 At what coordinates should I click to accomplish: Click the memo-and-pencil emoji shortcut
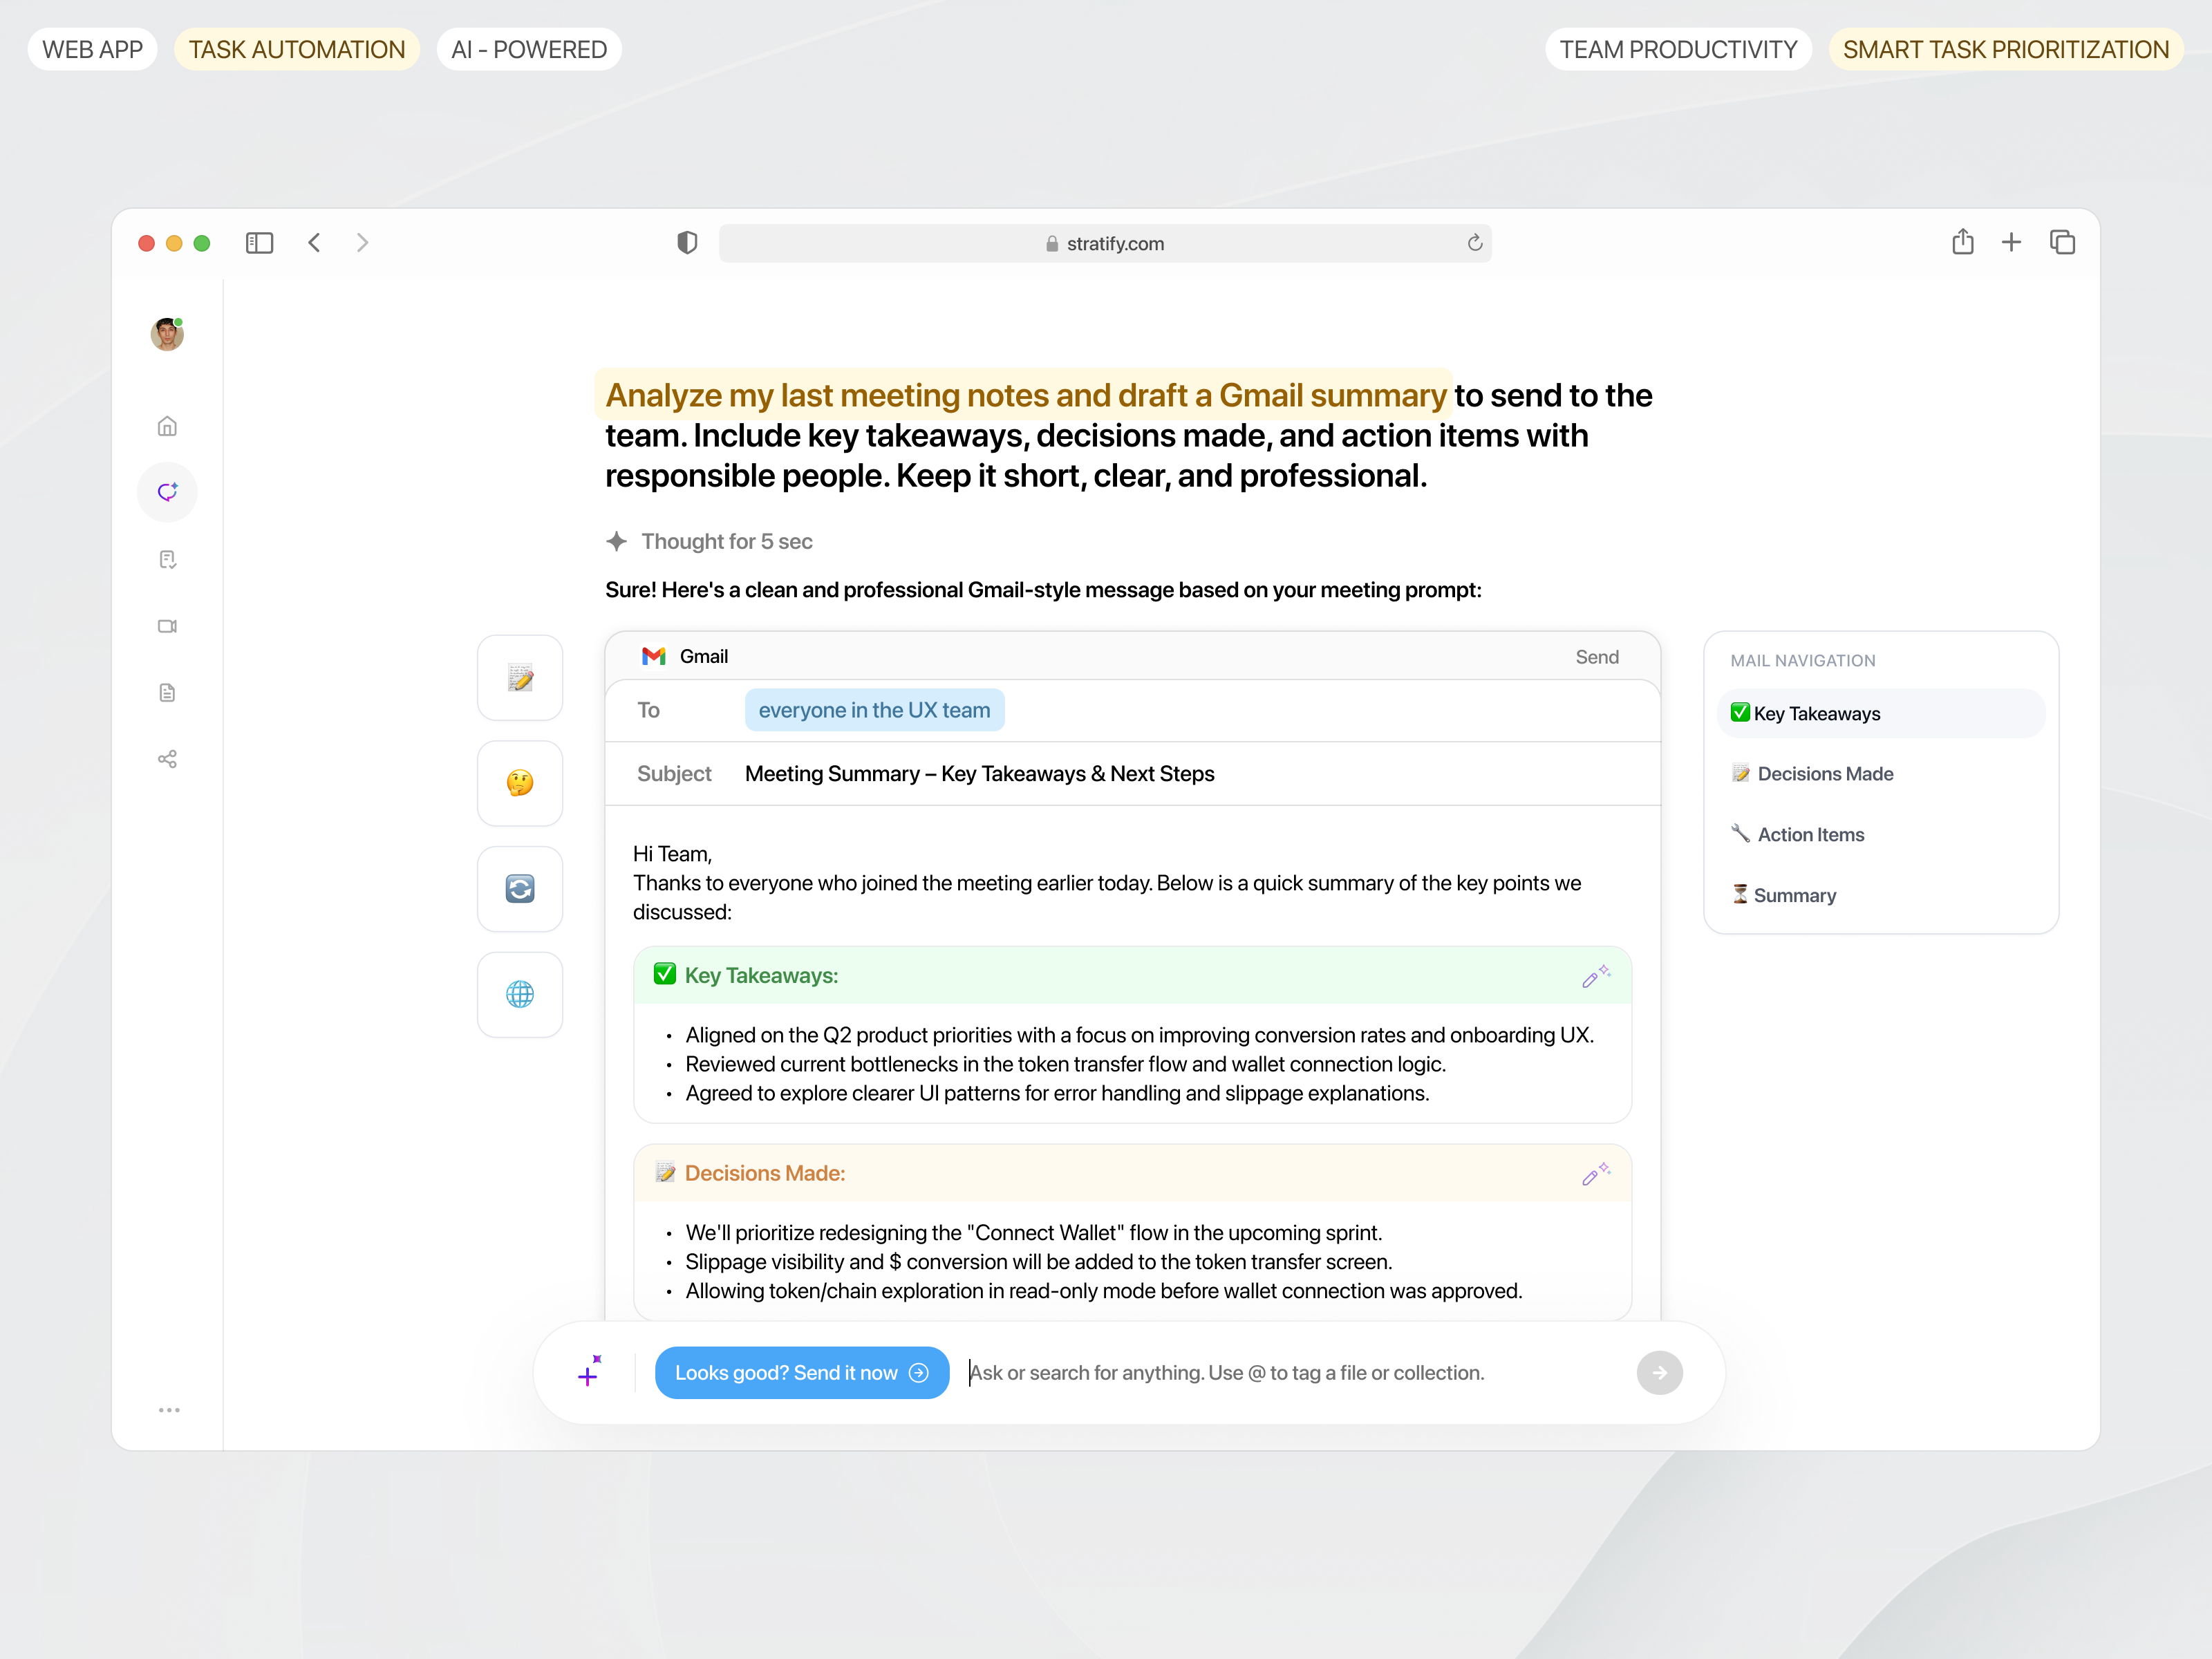[520, 678]
